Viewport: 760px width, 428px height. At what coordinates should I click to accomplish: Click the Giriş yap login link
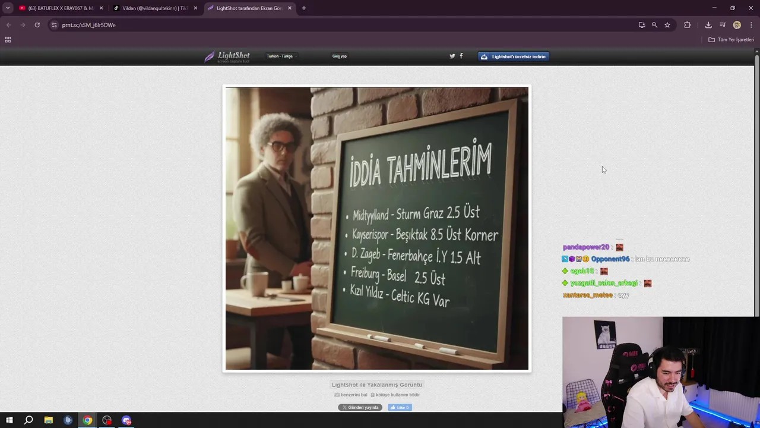(340, 56)
